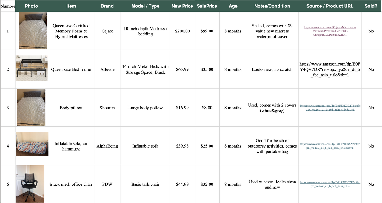Image resolution: width=382 pixels, height=203 pixels.
Task: Open the office chair Amazon link
Action: coord(330,184)
